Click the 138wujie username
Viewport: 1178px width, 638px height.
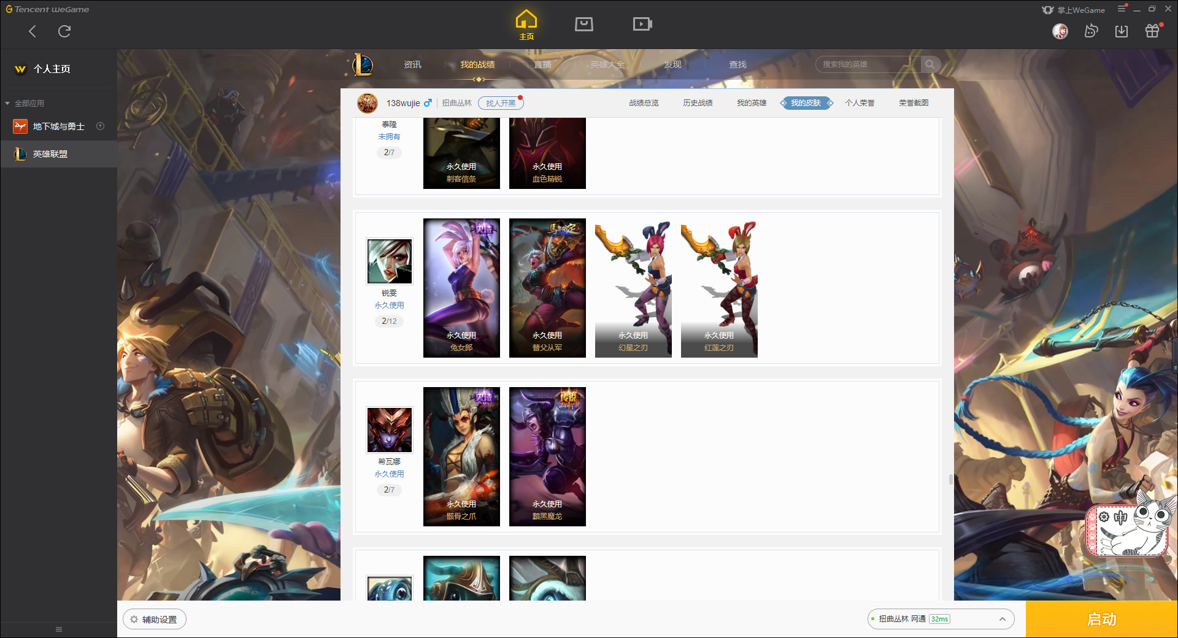403,103
